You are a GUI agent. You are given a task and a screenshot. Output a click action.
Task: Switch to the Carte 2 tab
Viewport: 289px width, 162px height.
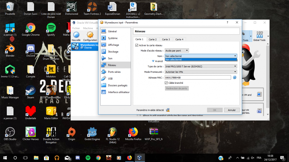[152, 39]
